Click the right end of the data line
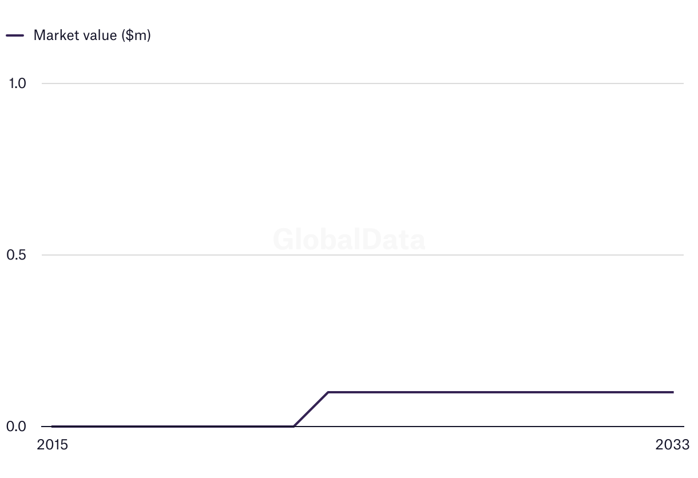This screenshot has height=478, width=698. [673, 392]
